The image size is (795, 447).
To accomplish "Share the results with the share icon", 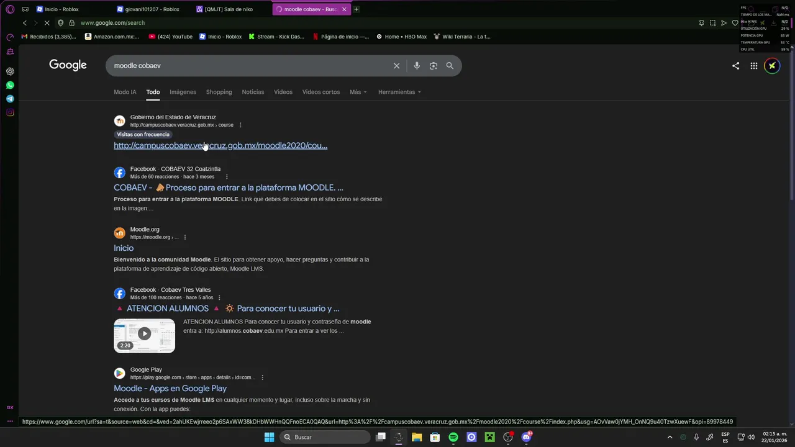I will pos(735,66).
